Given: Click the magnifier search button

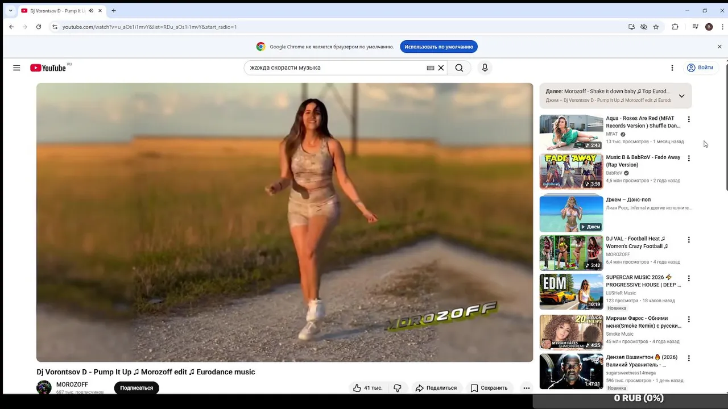Looking at the screenshot, I should (459, 68).
